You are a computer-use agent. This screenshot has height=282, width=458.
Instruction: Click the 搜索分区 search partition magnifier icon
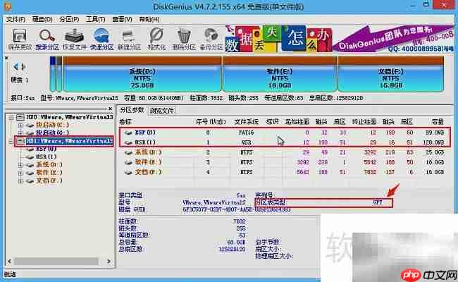(x=47, y=36)
